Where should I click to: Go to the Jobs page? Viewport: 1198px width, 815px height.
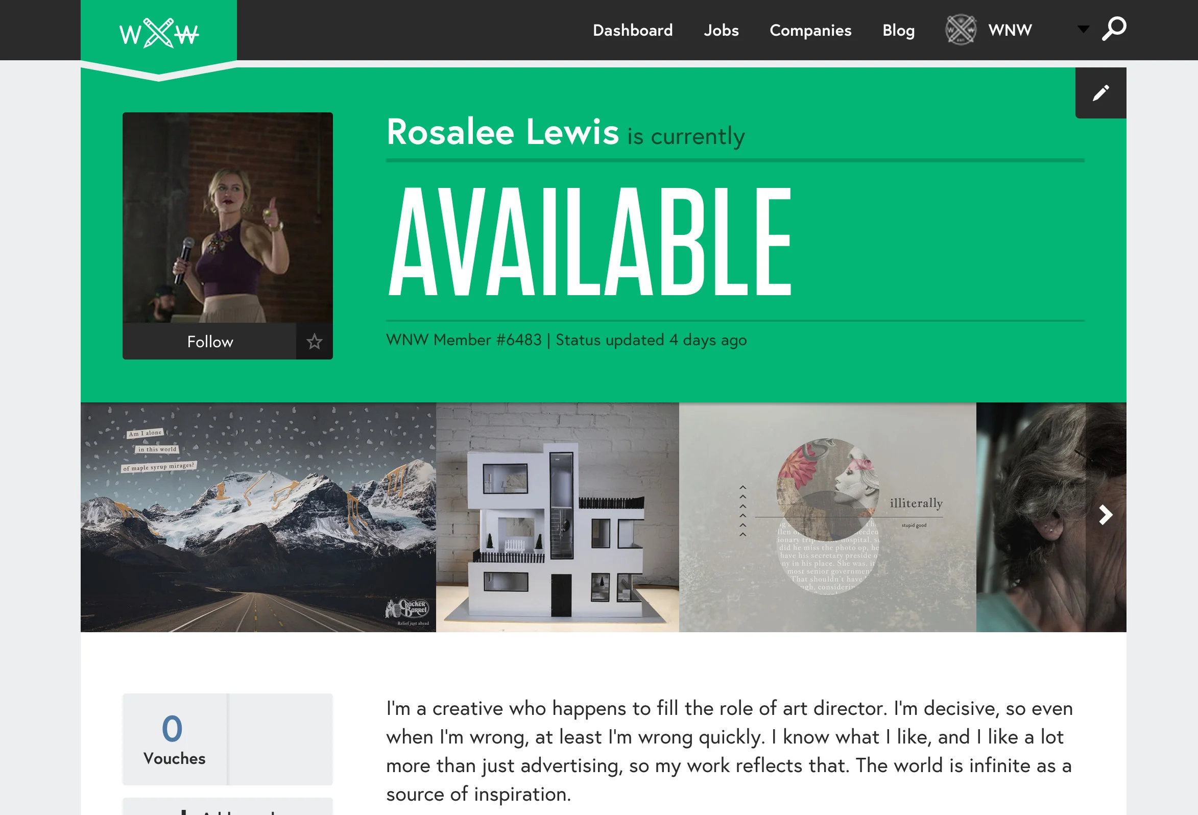click(x=721, y=31)
